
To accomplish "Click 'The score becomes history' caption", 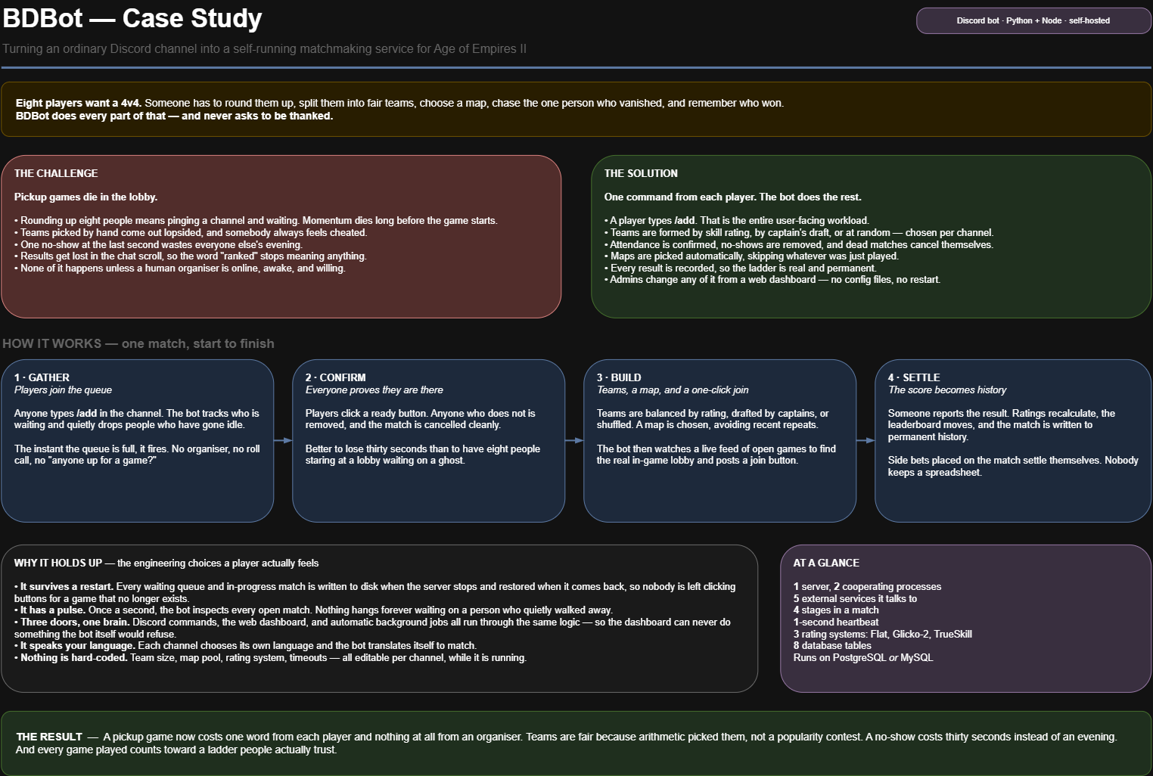I will (x=947, y=390).
